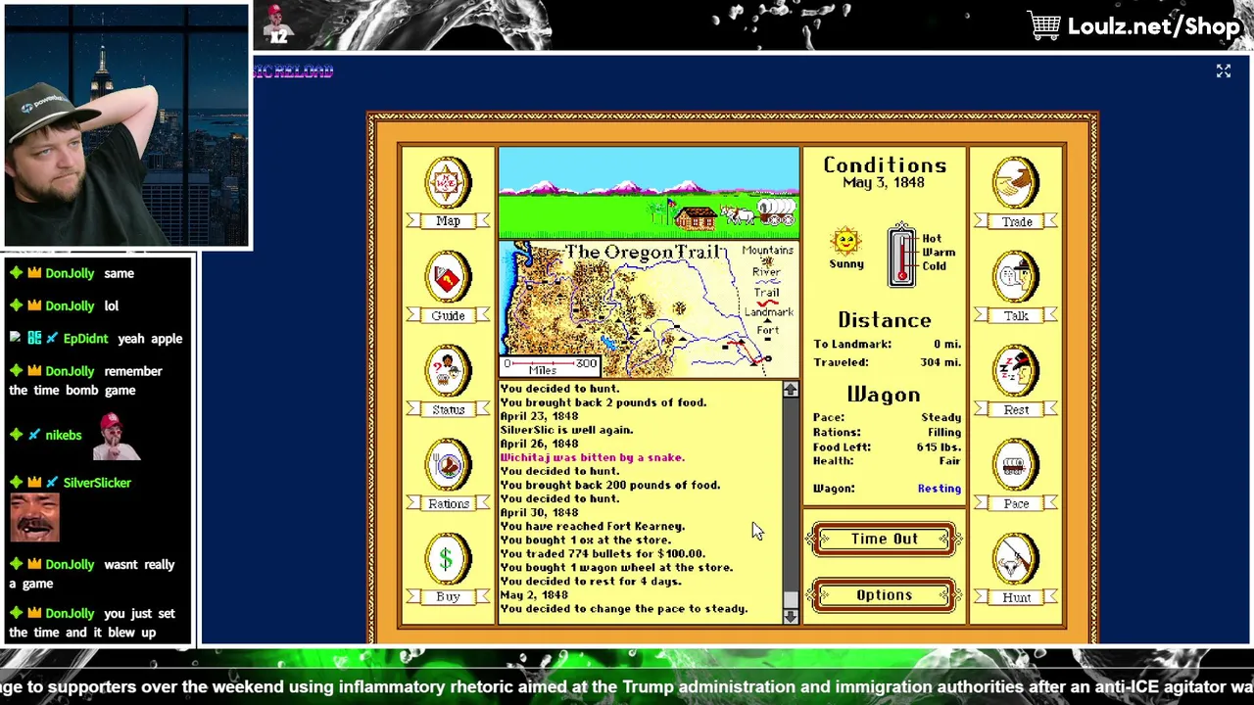Click SilverSlicker laughing emote image
Screen dimensions: 1254x705
point(34,519)
